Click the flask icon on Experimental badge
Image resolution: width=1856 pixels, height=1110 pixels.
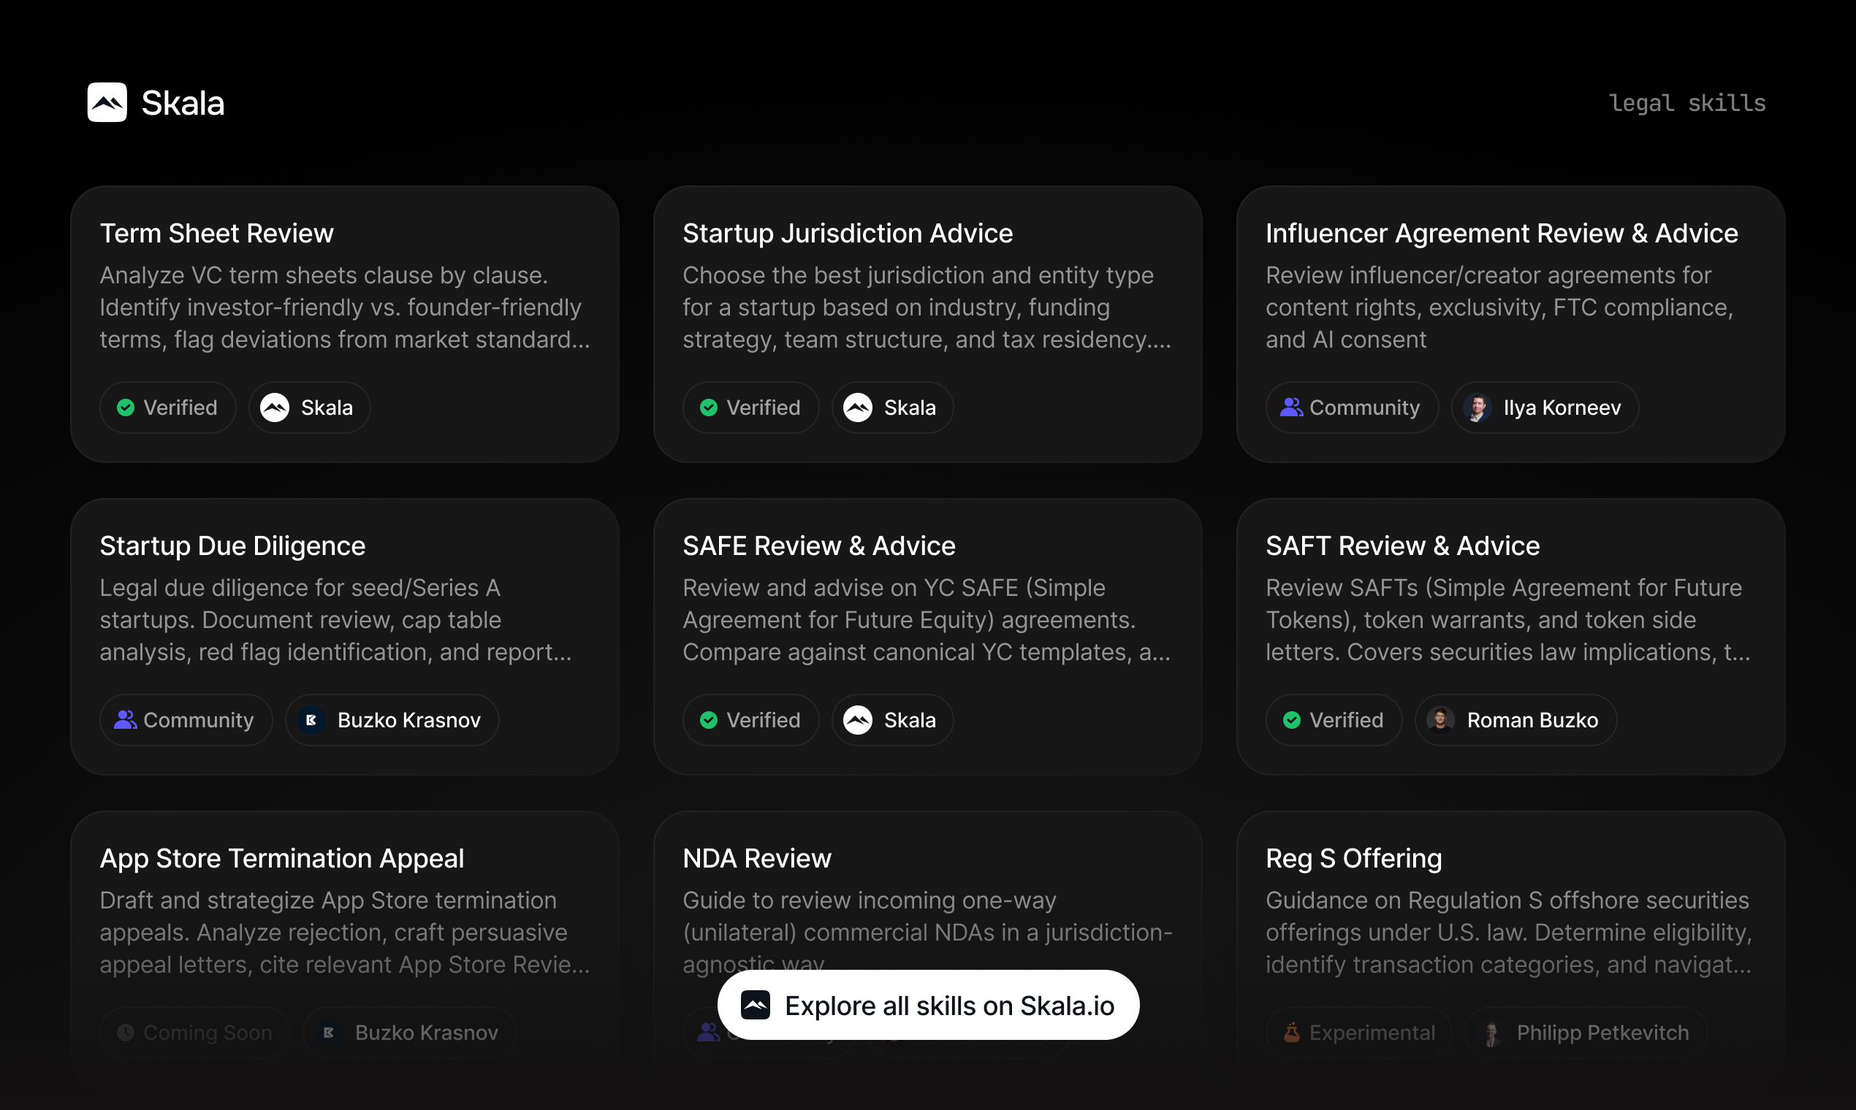click(1292, 1032)
